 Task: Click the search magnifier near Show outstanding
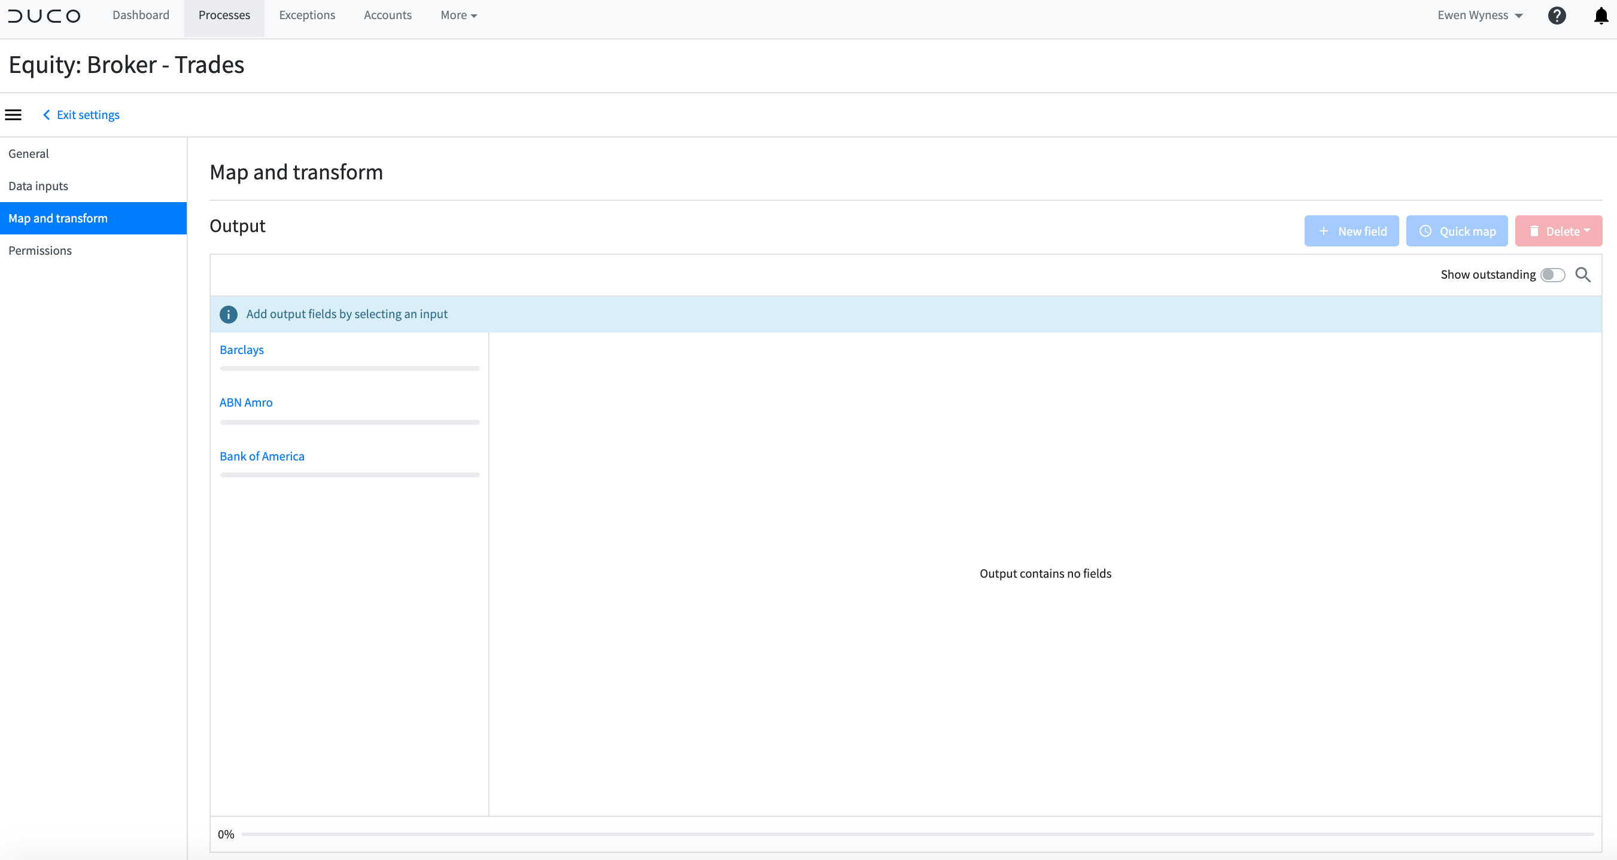(1583, 275)
